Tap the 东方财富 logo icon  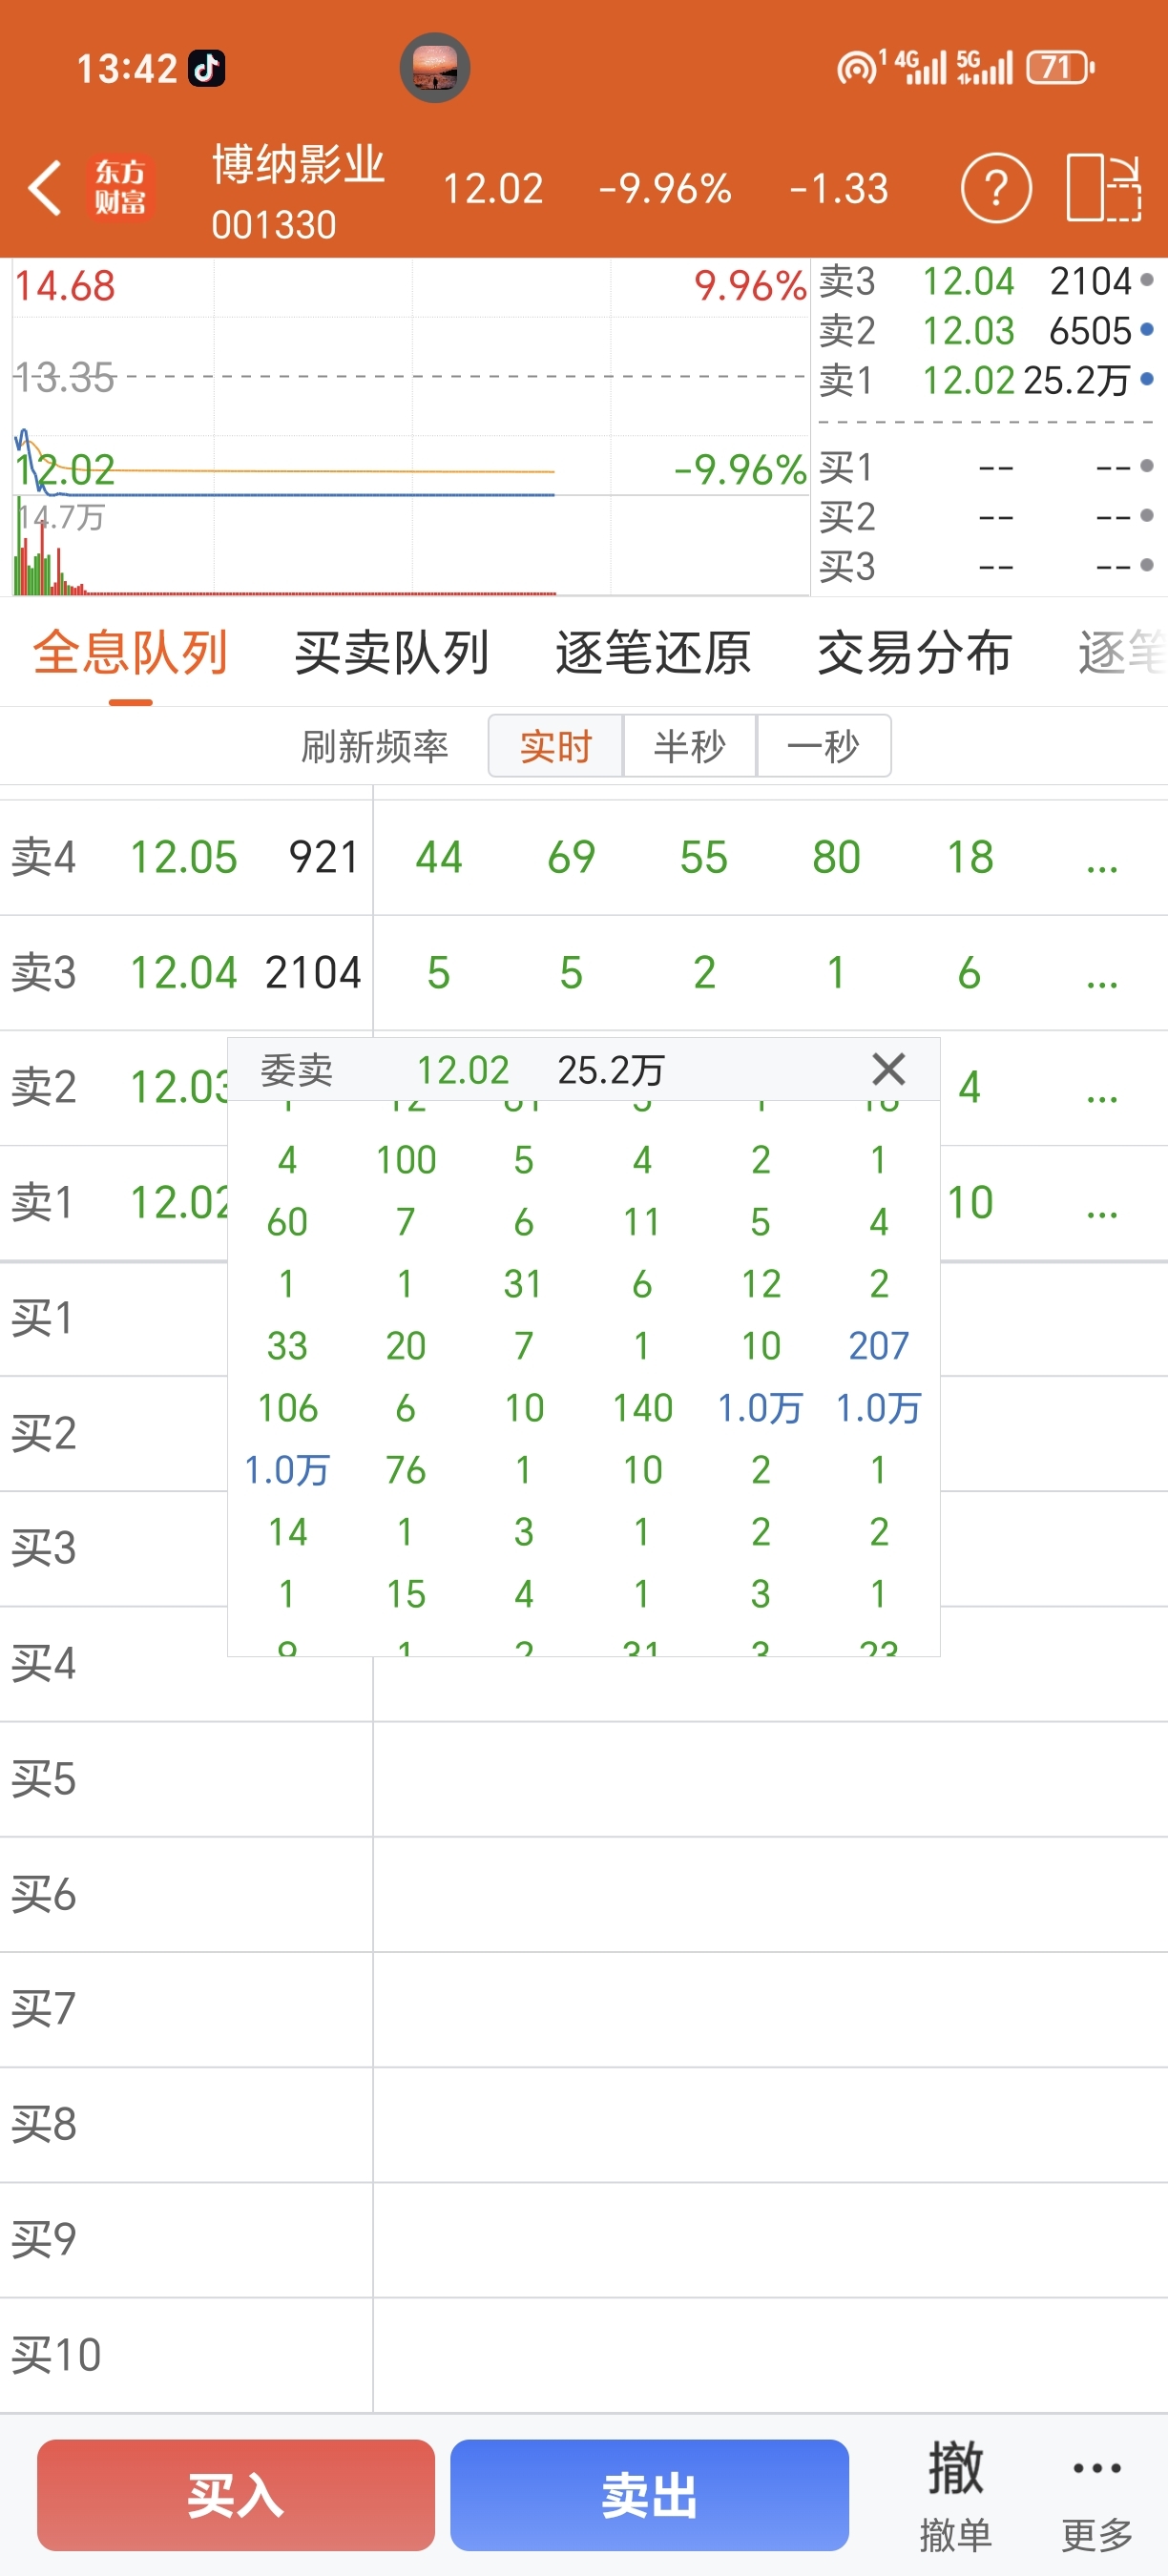point(121,188)
